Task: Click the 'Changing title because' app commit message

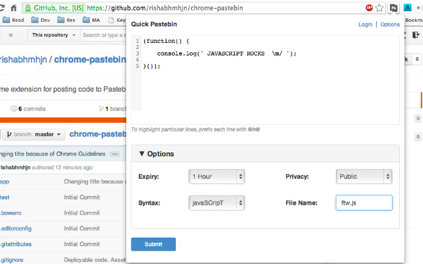Action: (x=95, y=181)
